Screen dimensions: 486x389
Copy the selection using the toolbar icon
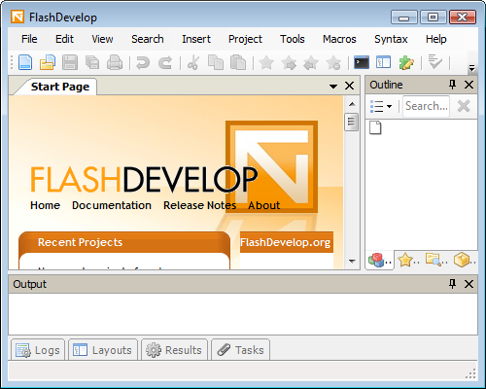[216, 62]
